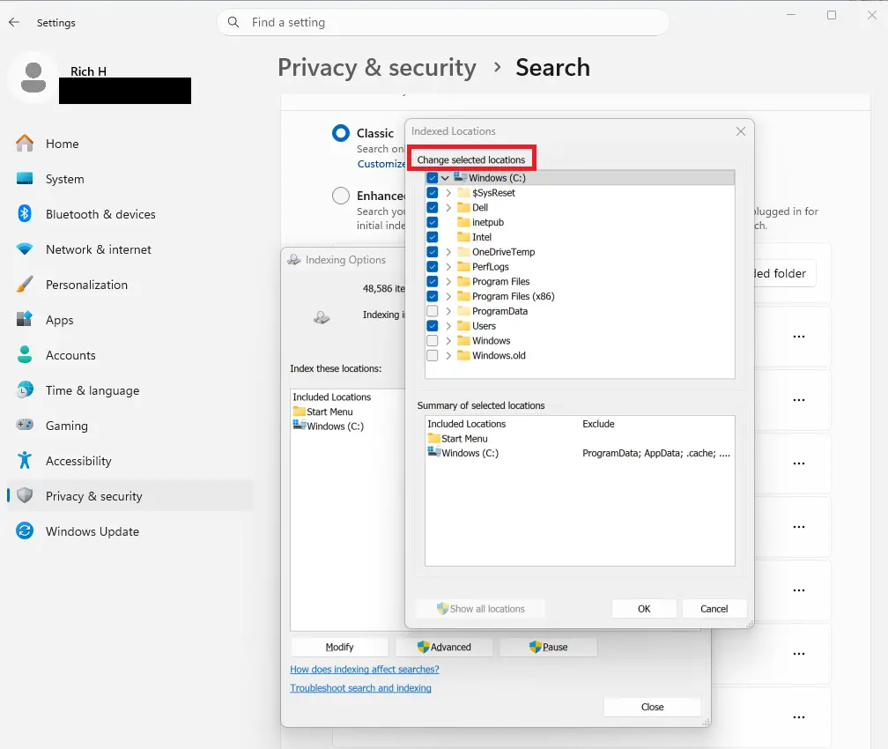Image resolution: width=888 pixels, height=749 pixels.
Task: Open How does indexing affect searches link
Action: point(364,669)
